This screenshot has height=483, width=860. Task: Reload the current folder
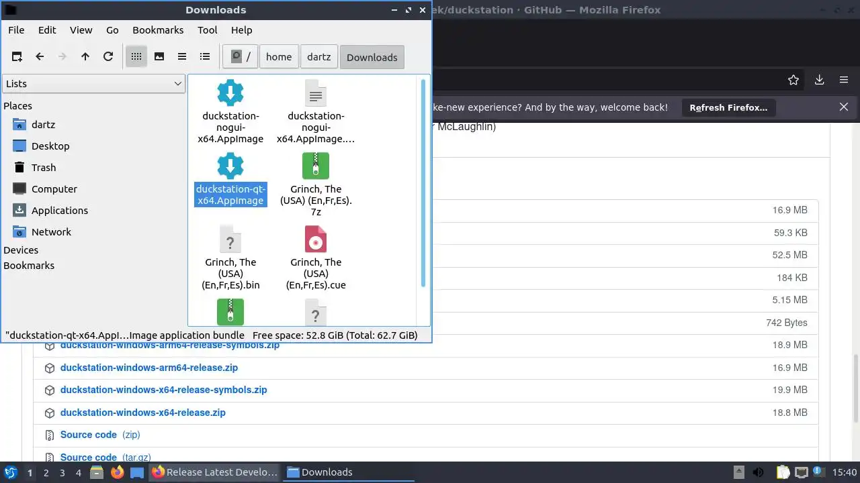[108, 57]
